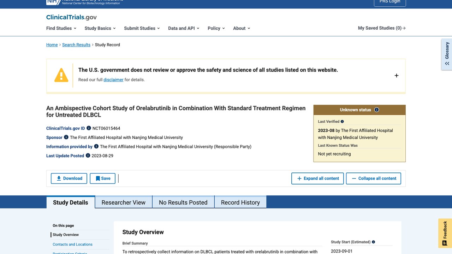
Task: Click info icon beside Sponsor label
Action: 66,137
